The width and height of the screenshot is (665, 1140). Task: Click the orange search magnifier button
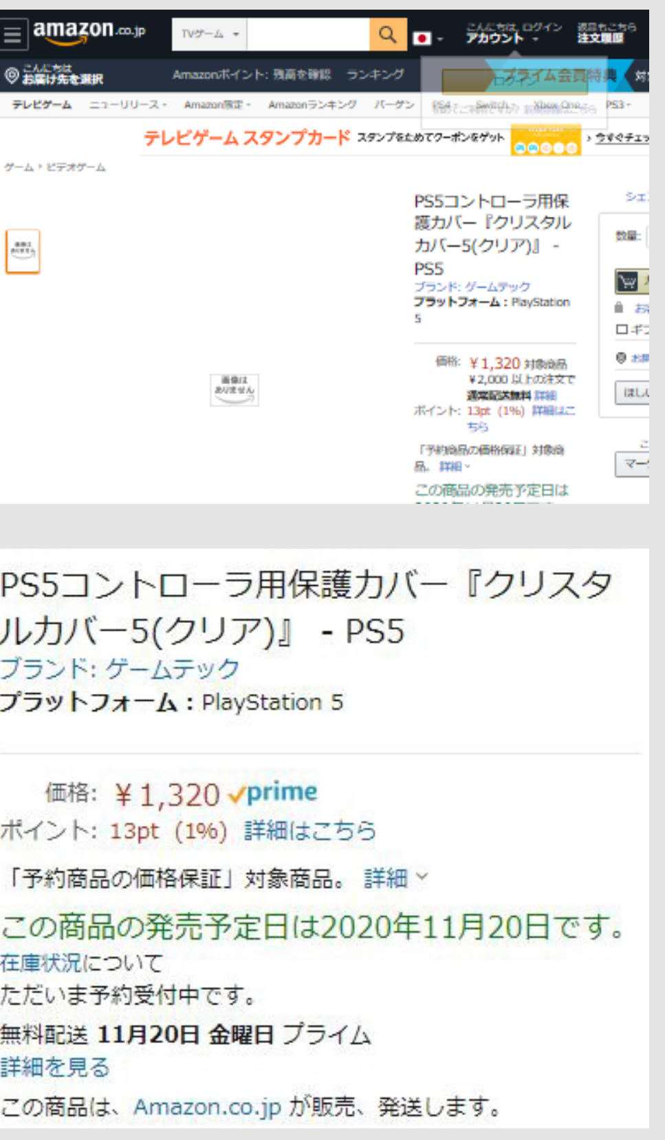coord(388,34)
